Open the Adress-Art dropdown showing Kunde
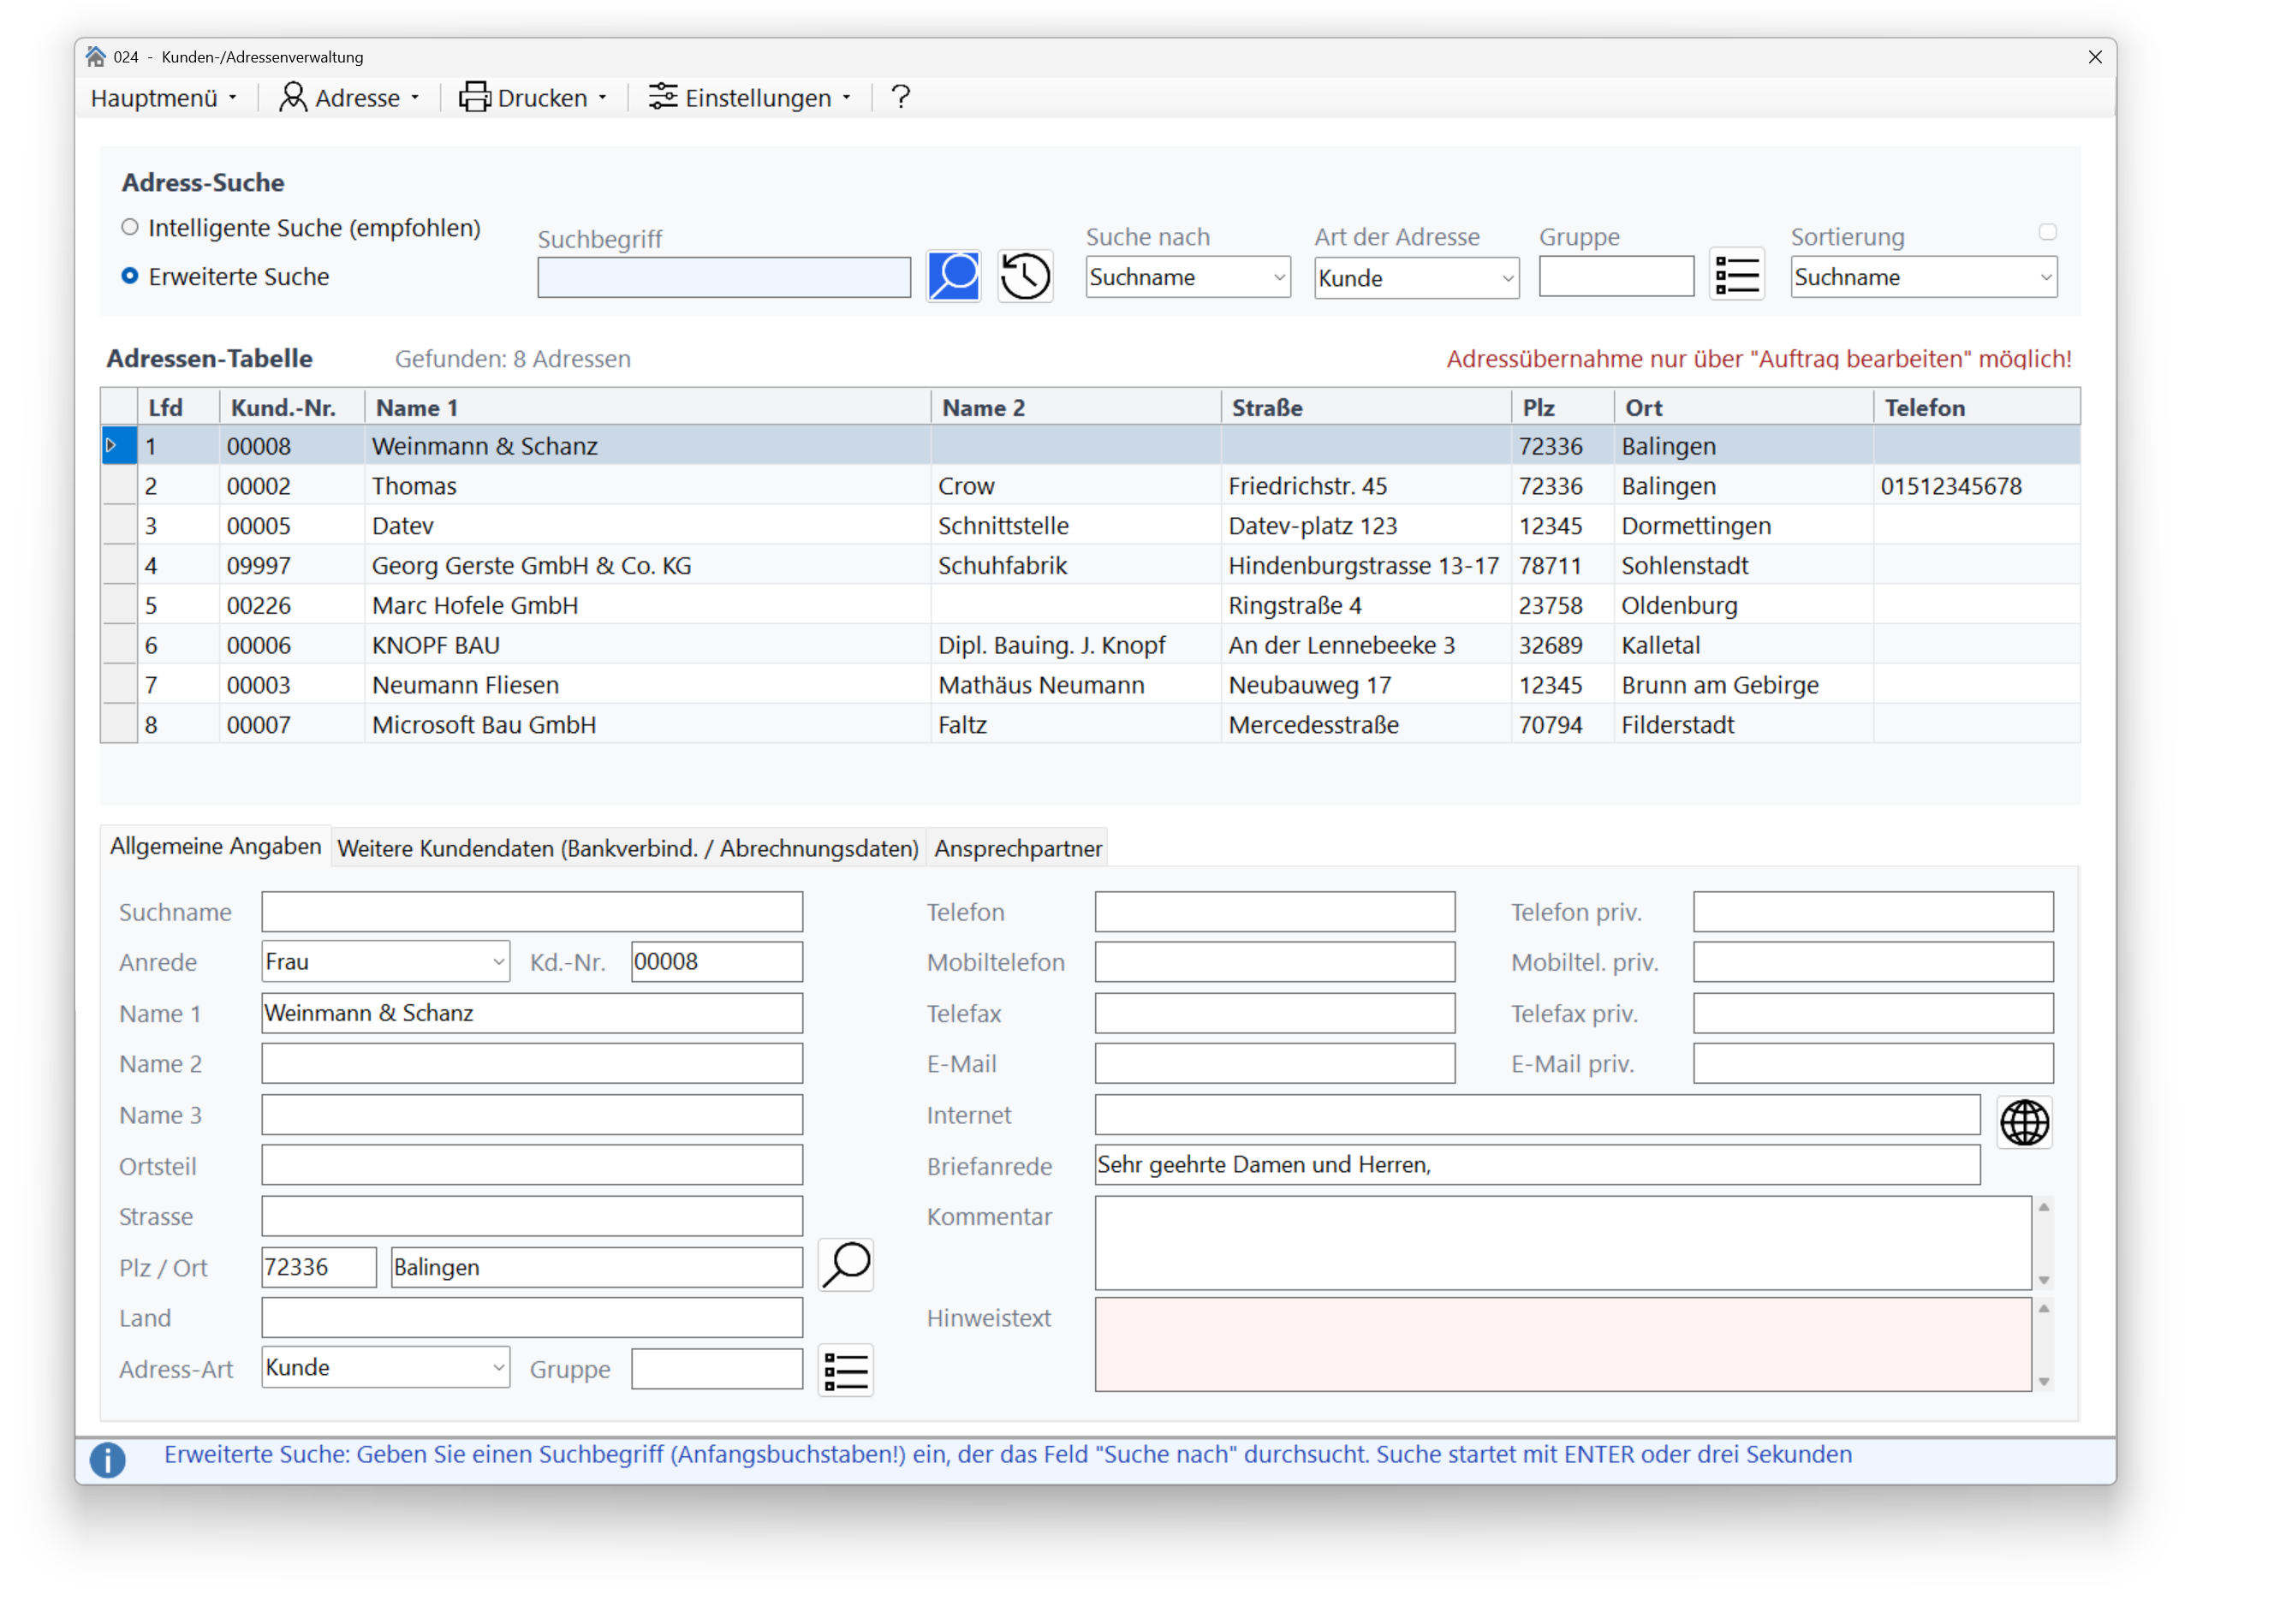Screen dimensions: 2274x1618 pos(384,1367)
